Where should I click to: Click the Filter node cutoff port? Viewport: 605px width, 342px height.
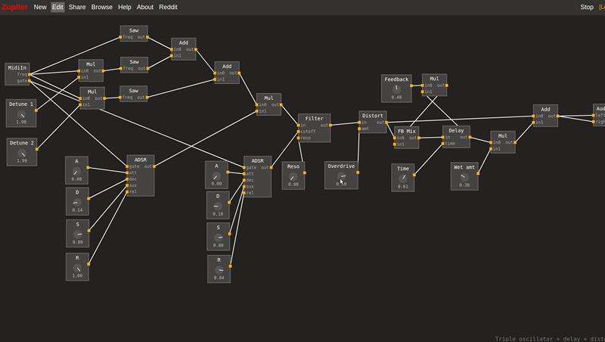(299, 131)
